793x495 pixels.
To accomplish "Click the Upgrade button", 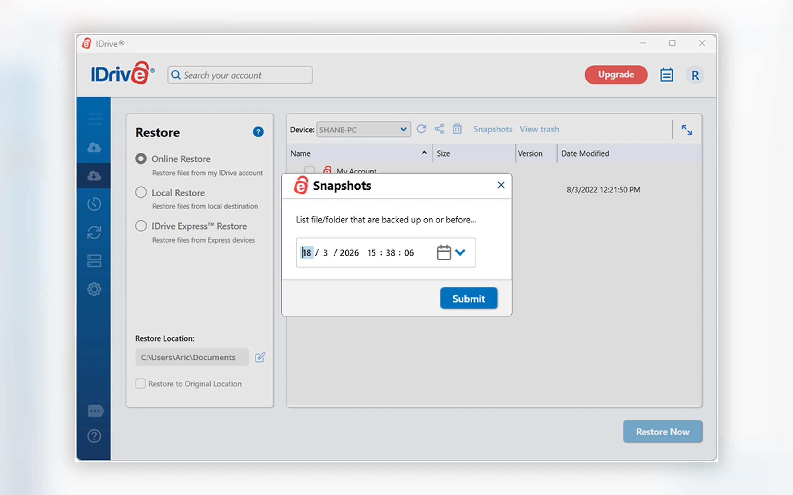I will [616, 75].
